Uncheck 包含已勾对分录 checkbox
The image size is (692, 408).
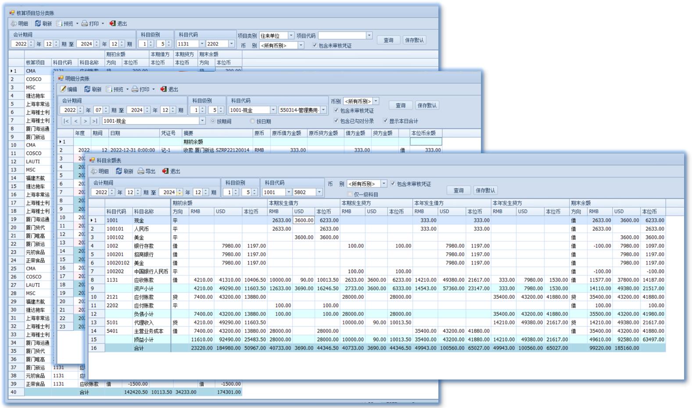[x=336, y=121]
